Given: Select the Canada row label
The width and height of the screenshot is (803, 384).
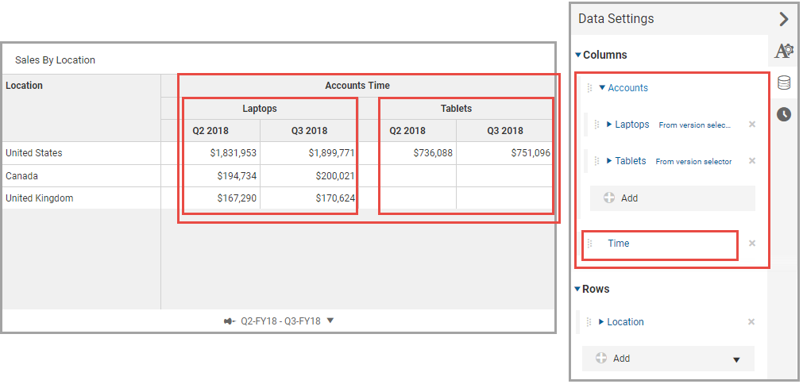Looking at the screenshot, I should point(21,176).
